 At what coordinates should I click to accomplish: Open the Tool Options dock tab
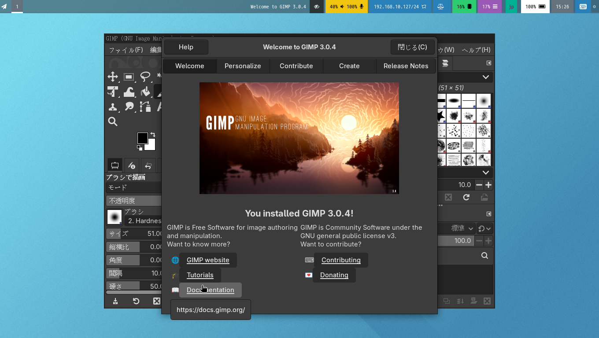(x=115, y=165)
